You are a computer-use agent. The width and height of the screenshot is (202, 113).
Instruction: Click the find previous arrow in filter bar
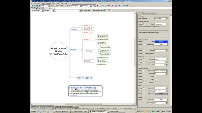[x=102, y=10]
